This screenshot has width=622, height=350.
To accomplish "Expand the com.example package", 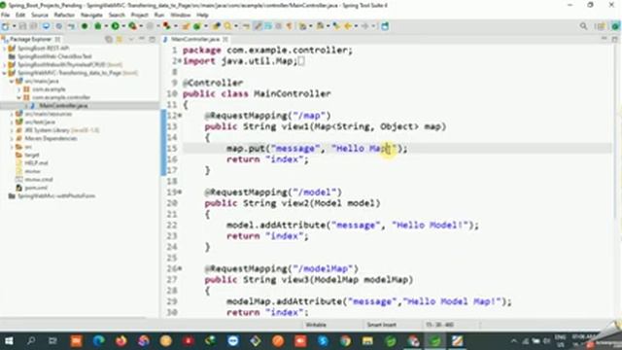I will [x=19, y=89].
